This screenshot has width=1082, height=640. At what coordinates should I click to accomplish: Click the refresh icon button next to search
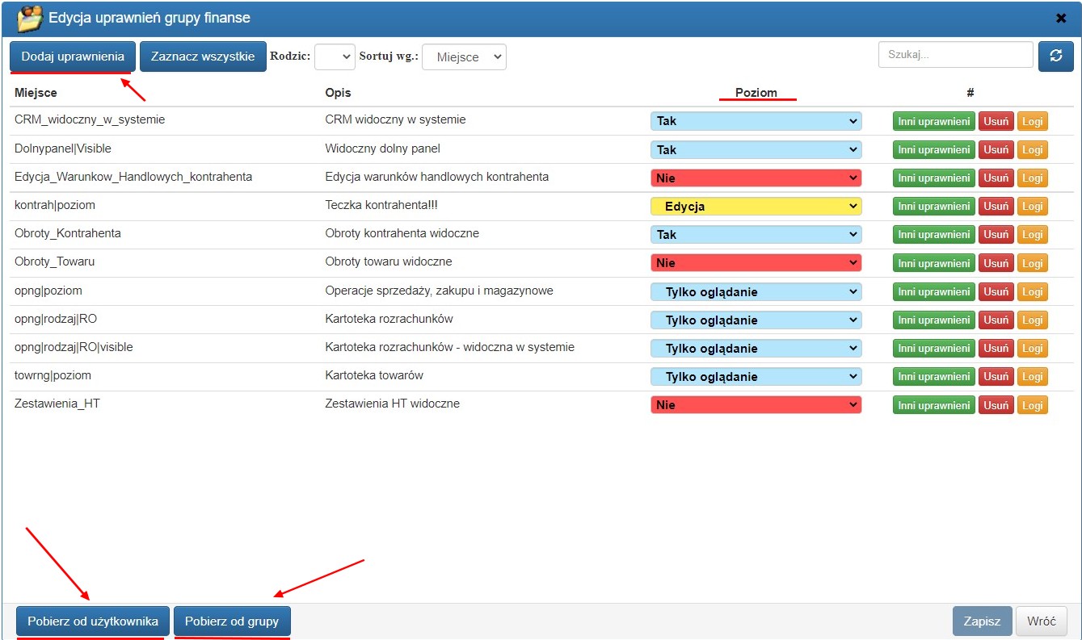(1055, 56)
